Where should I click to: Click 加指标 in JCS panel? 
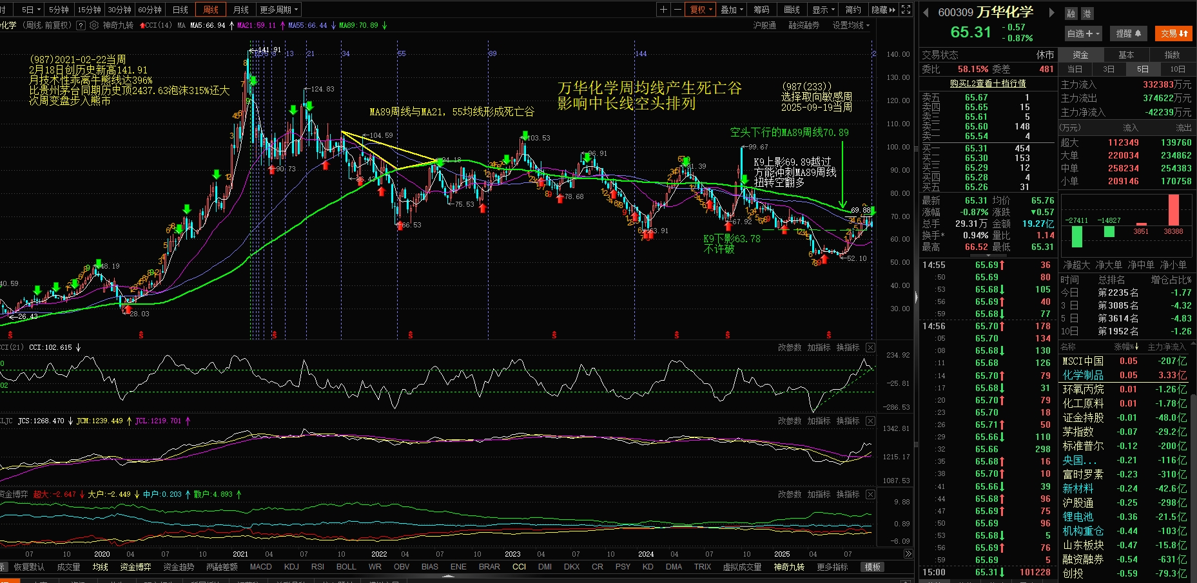coord(819,421)
